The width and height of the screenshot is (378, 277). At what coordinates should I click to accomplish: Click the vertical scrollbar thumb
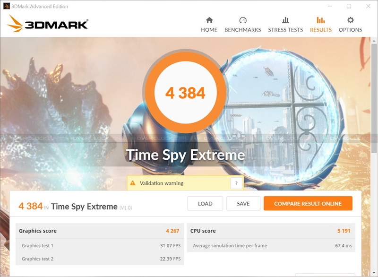(374, 98)
